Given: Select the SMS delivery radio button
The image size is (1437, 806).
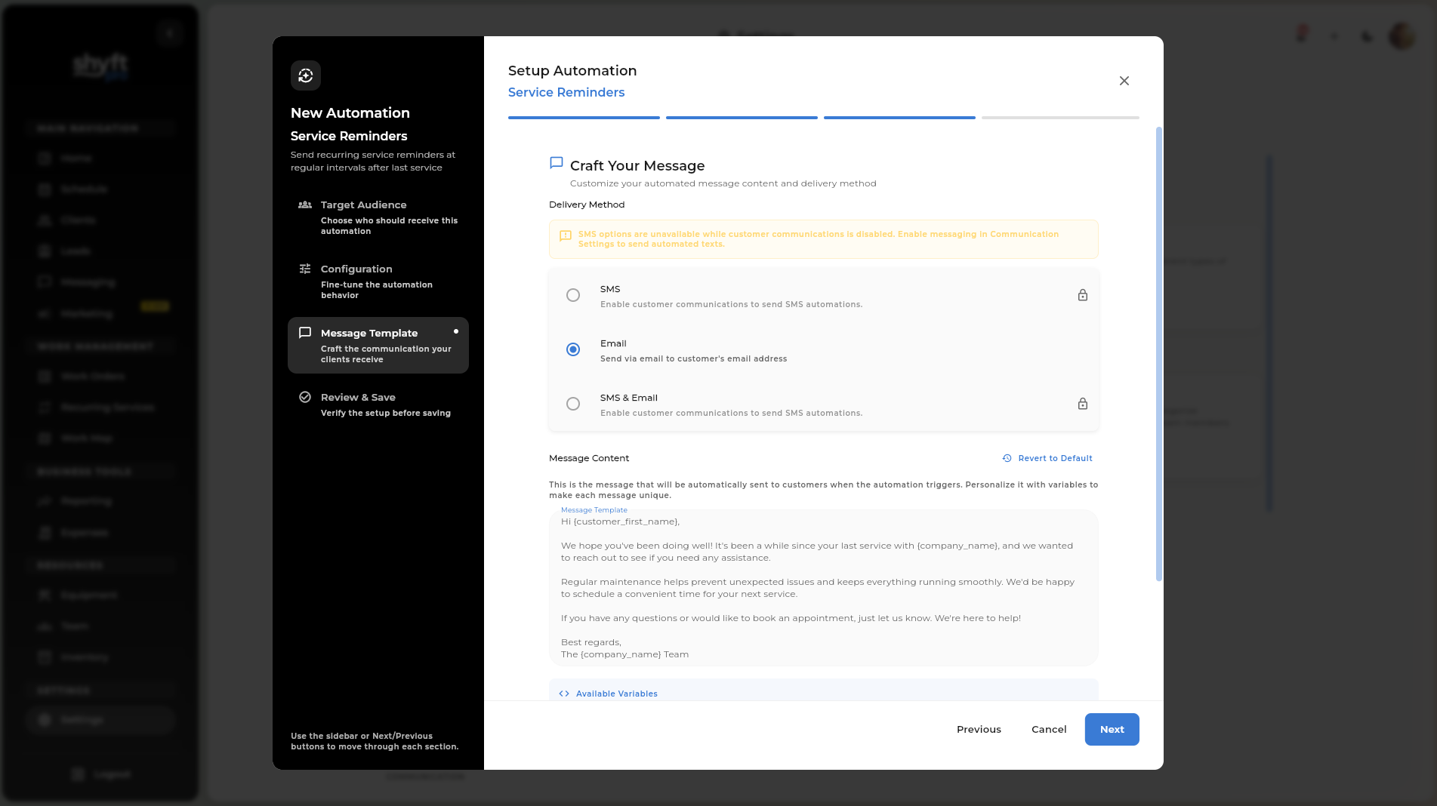Looking at the screenshot, I should (573, 295).
